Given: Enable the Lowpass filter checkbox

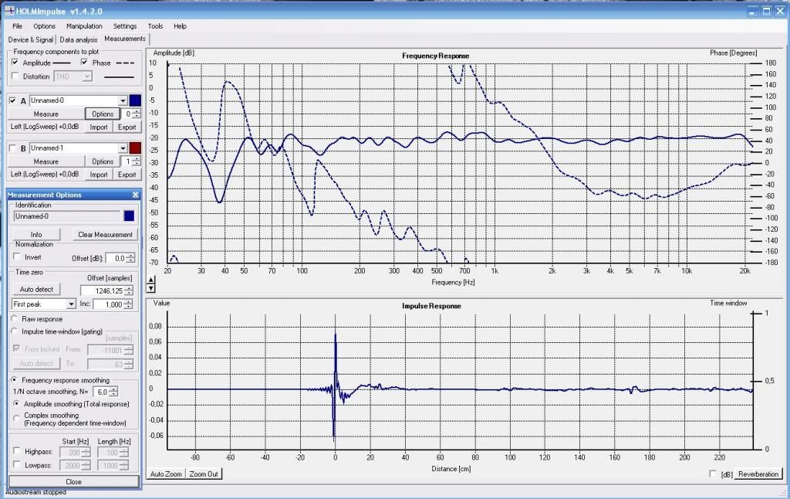Looking at the screenshot, I should click(17, 465).
